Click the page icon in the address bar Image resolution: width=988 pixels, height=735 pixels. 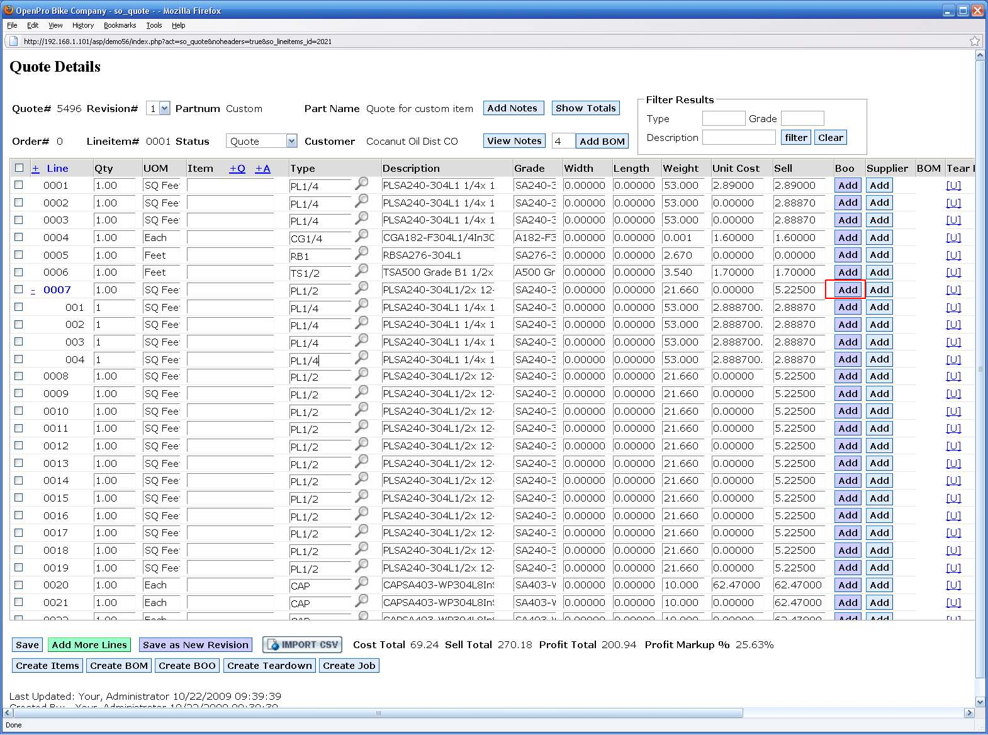click(x=13, y=41)
